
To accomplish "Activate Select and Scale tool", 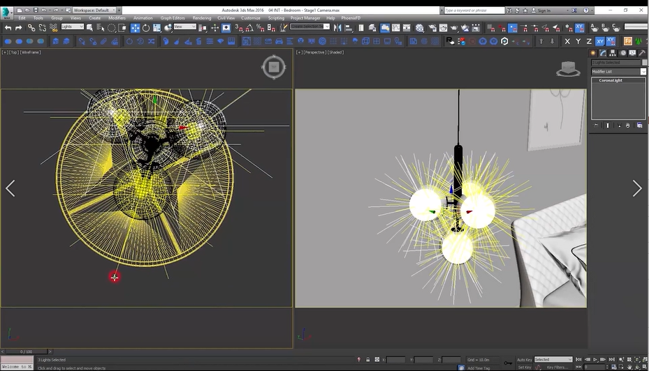I will [157, 28].
